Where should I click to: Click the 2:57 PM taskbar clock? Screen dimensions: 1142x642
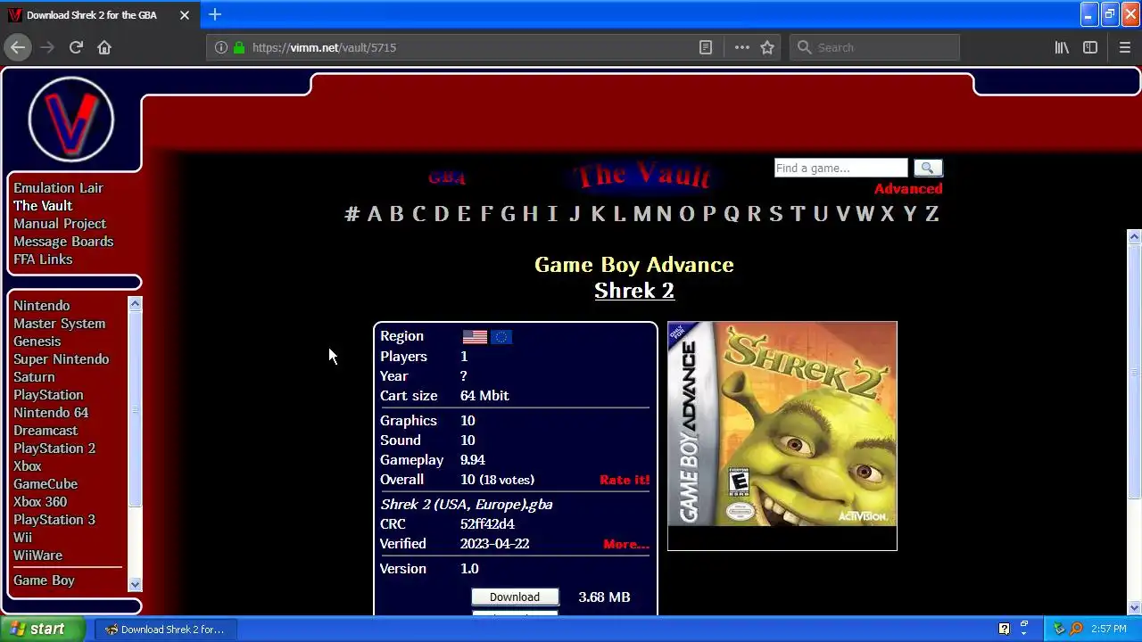pos(1108,629)
